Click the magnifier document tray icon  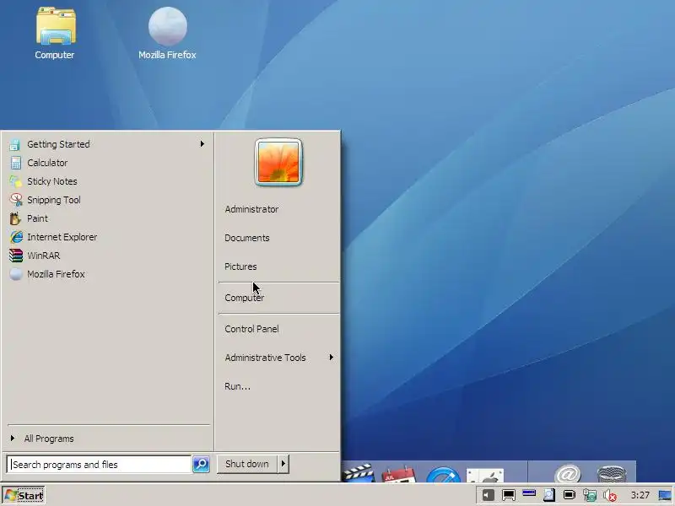[549, 495]
